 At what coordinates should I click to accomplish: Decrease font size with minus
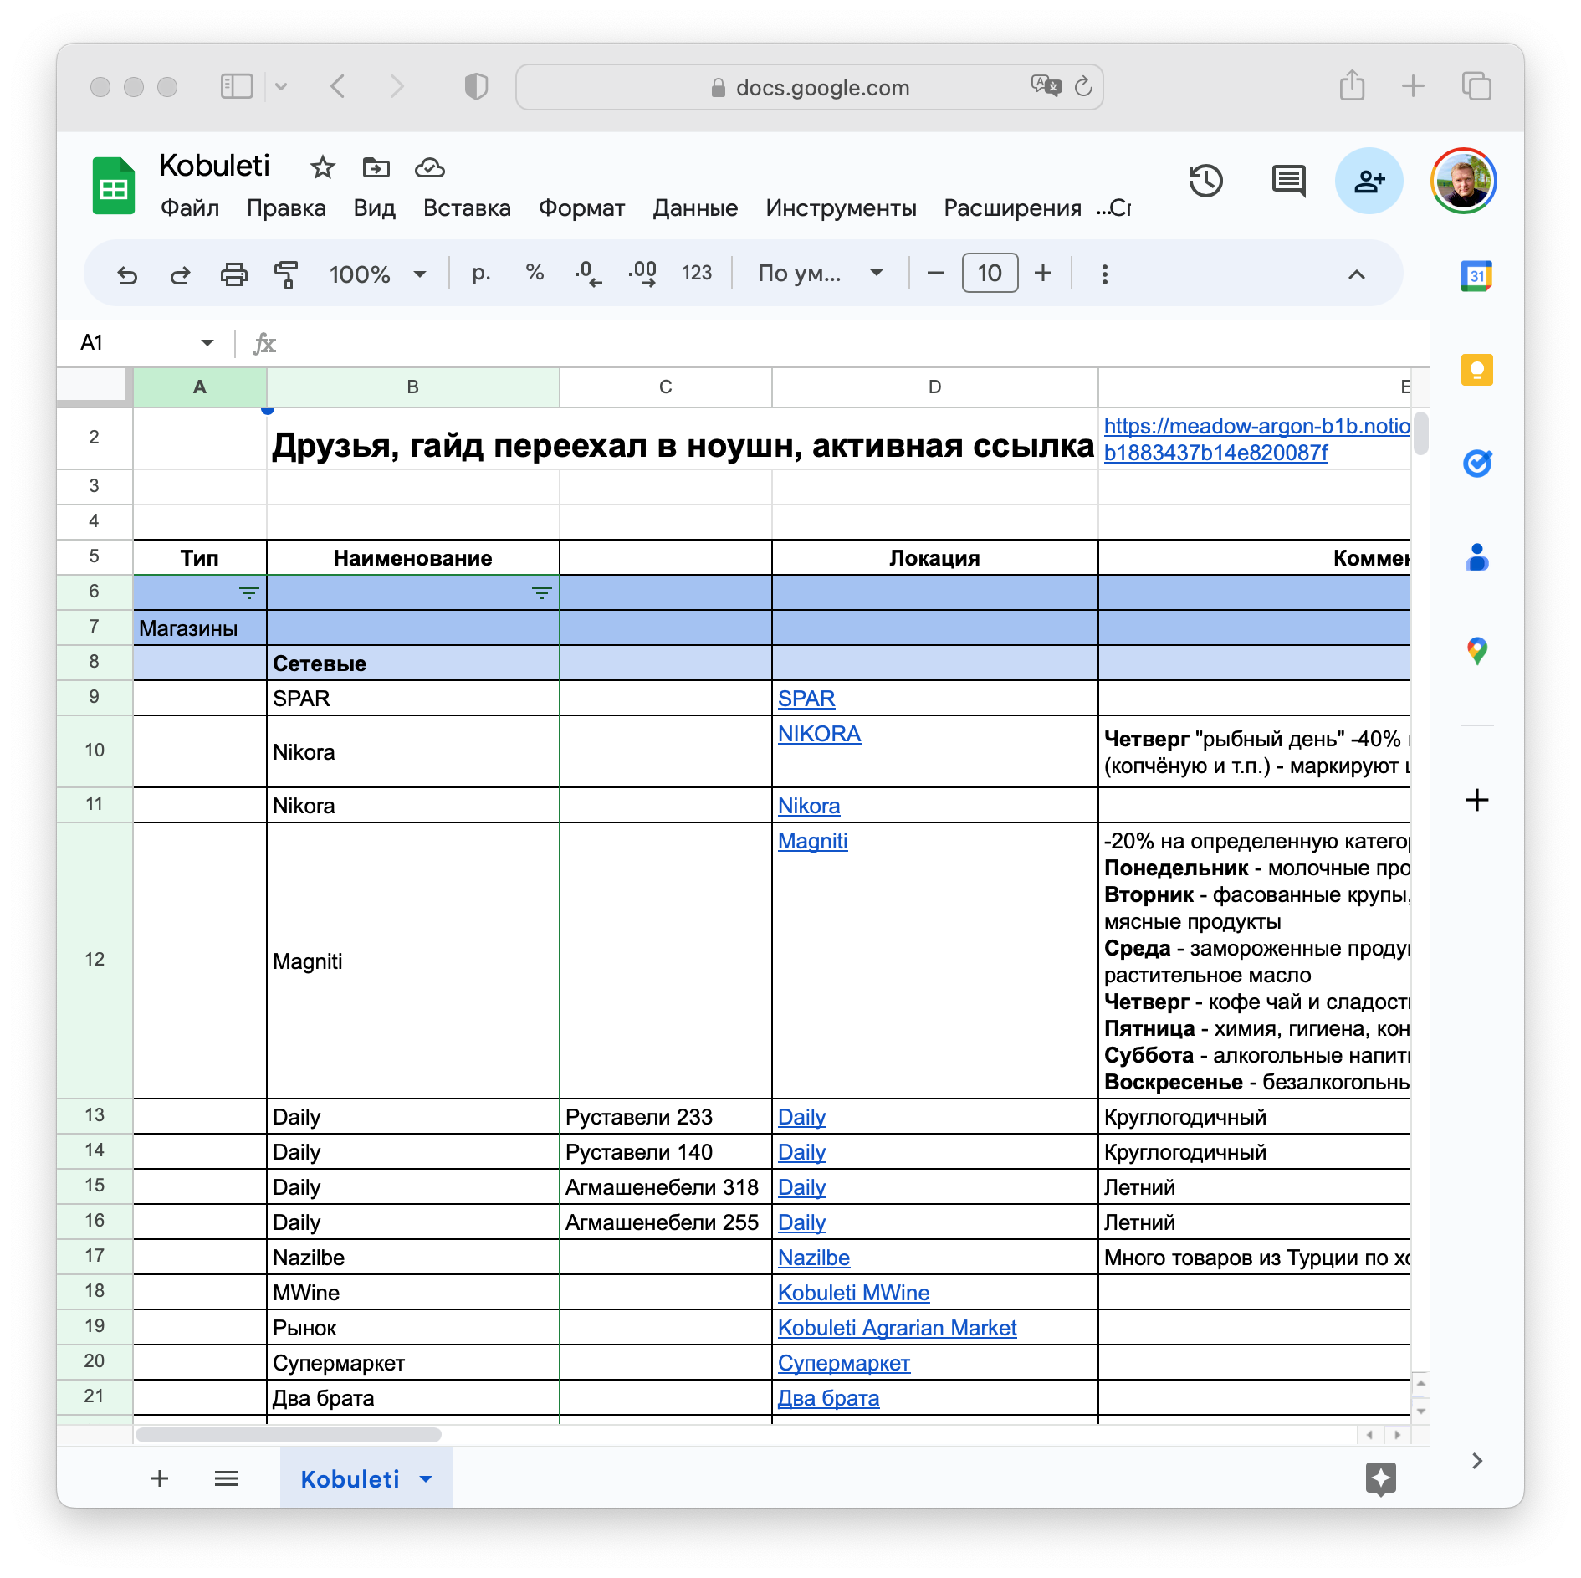[x=936, y=273]
